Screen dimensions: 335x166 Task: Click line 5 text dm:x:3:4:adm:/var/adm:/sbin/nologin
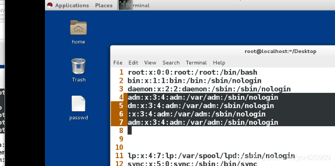pyautogui.click(x=201, y=106)
